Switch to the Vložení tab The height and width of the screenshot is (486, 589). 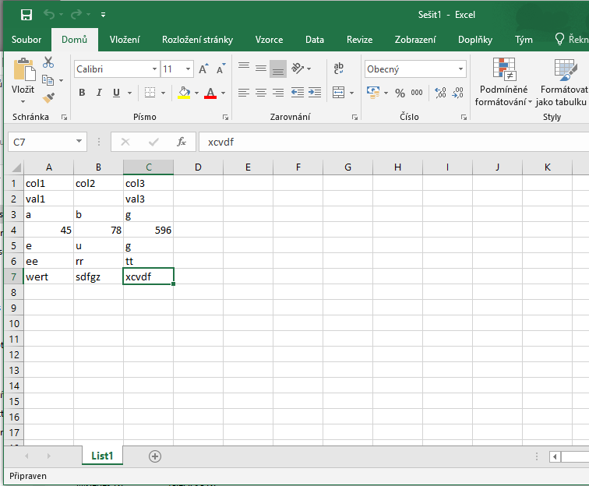[125, 40]
